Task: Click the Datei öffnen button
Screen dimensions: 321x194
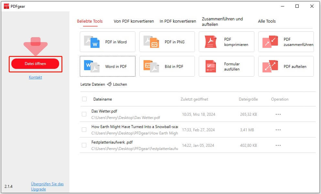Action: point(35,64)
